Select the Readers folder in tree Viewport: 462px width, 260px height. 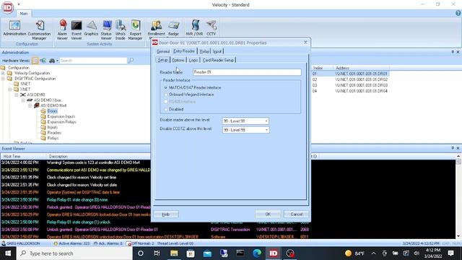[54, 133]
